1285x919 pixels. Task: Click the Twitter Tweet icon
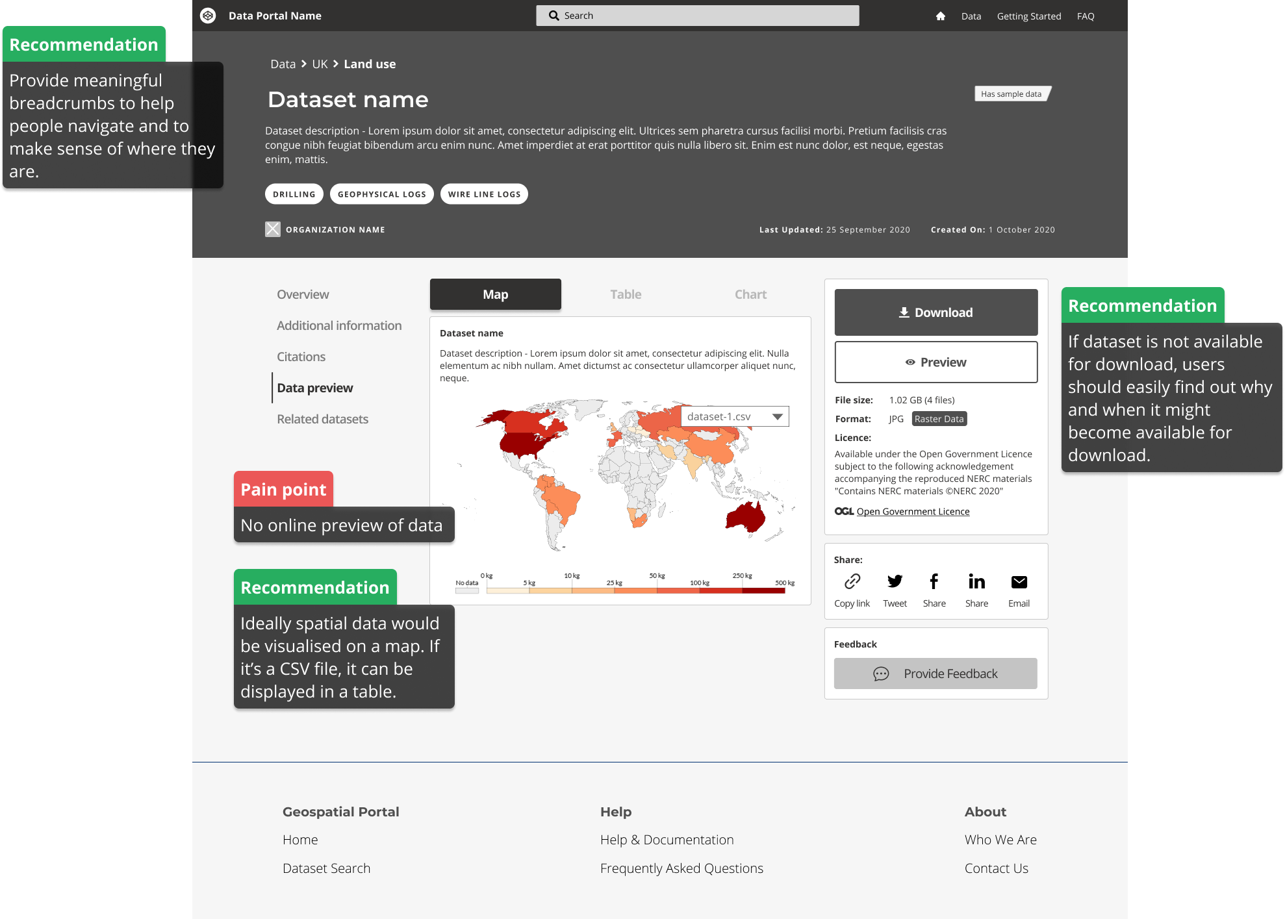[895, 581]
